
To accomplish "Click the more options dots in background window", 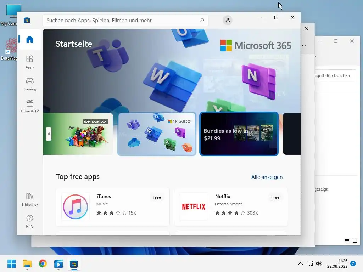I will [x=304, y=46].
